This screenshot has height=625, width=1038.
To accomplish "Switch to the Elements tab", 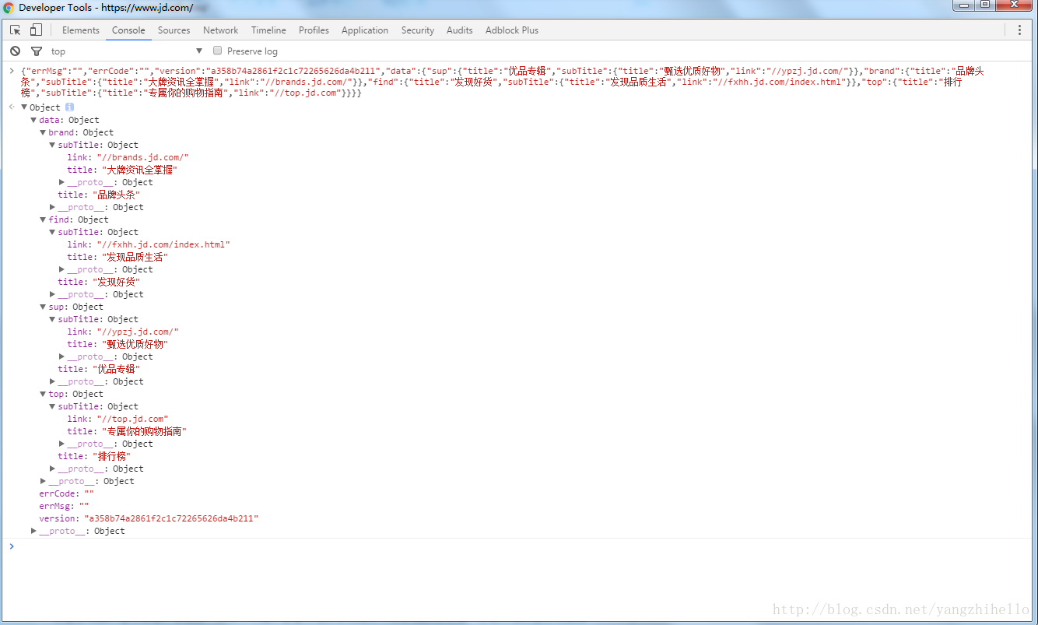I will (81, 30).
